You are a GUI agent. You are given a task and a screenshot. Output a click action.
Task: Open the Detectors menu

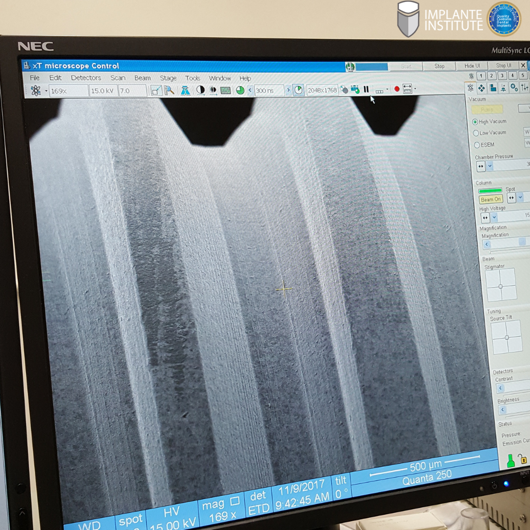point(86,78)
